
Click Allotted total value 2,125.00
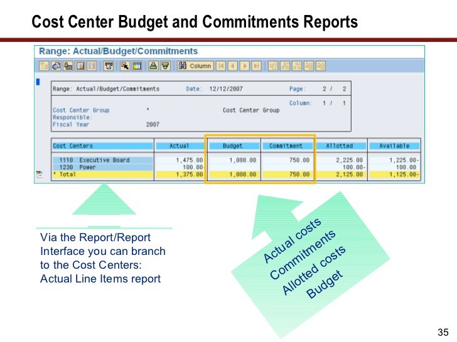click(x=350, y=175)
